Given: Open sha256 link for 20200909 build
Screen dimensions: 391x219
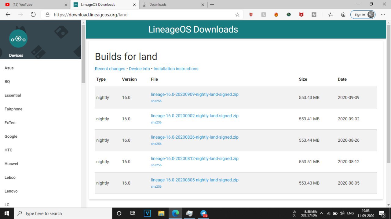Looking at the screenshot, I should 156,101.
